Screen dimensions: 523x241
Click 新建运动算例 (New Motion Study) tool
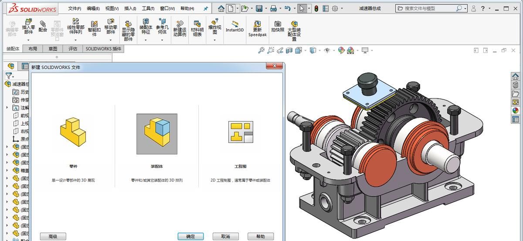(180, 29)
